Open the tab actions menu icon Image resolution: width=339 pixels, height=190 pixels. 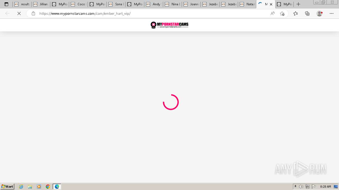[6, 4]
